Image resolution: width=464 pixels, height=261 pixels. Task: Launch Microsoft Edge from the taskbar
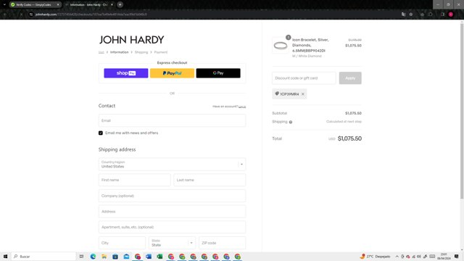click(x=93, y=257)
